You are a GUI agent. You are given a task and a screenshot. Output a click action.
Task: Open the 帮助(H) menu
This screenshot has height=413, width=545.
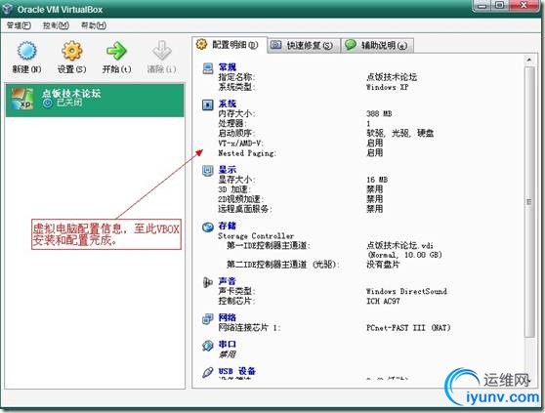tap(94, 25)
